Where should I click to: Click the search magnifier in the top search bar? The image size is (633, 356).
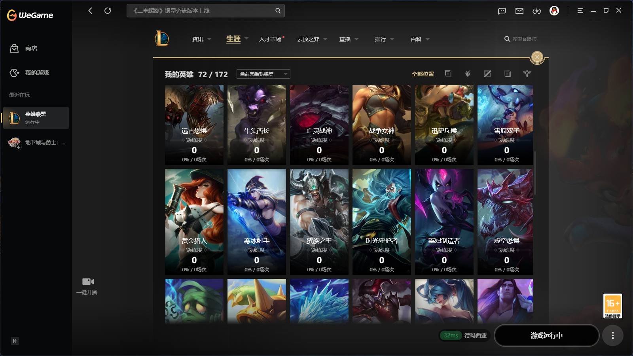point(278,11)
